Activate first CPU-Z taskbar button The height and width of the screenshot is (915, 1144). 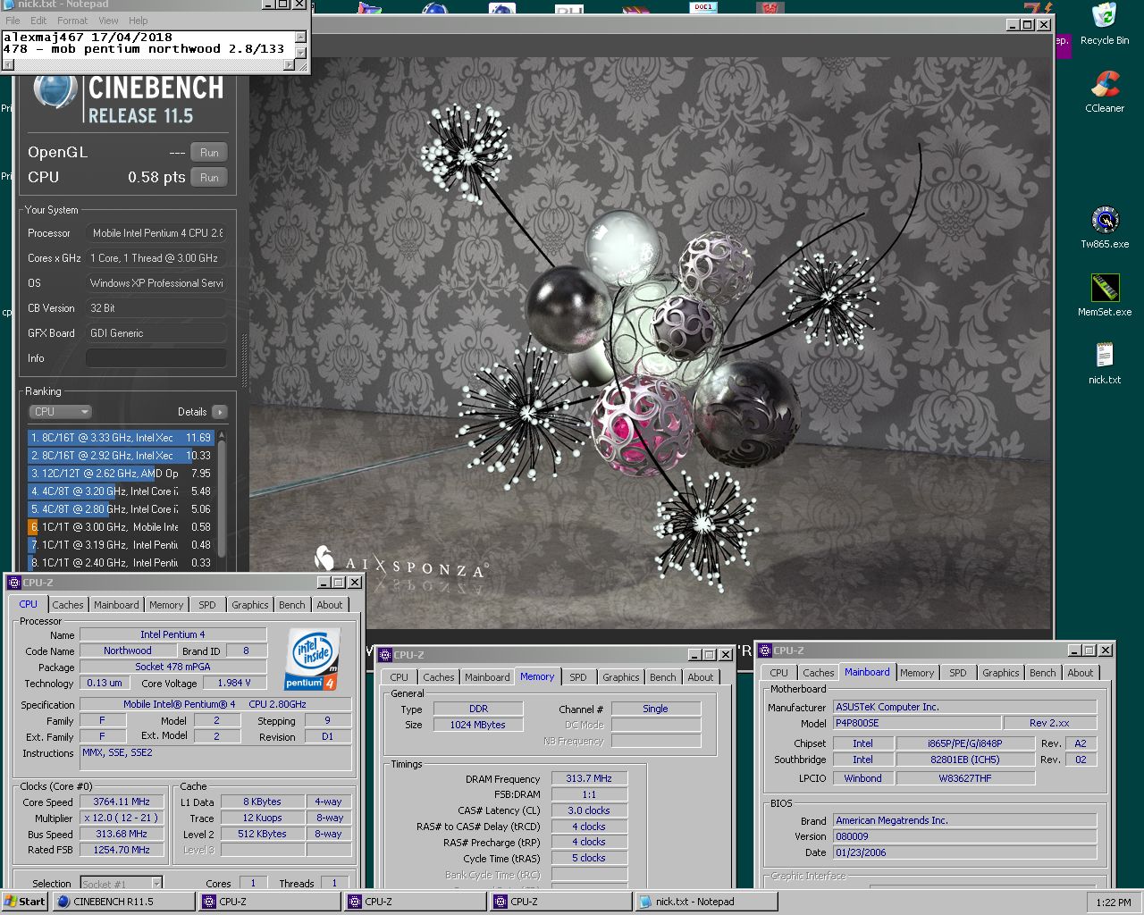tap(269, 902)
